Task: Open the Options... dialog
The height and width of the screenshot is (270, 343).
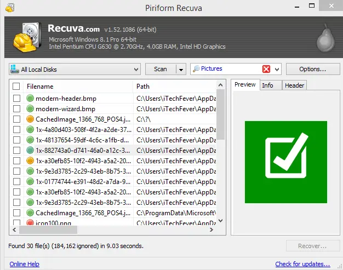Action: (313, 69)
